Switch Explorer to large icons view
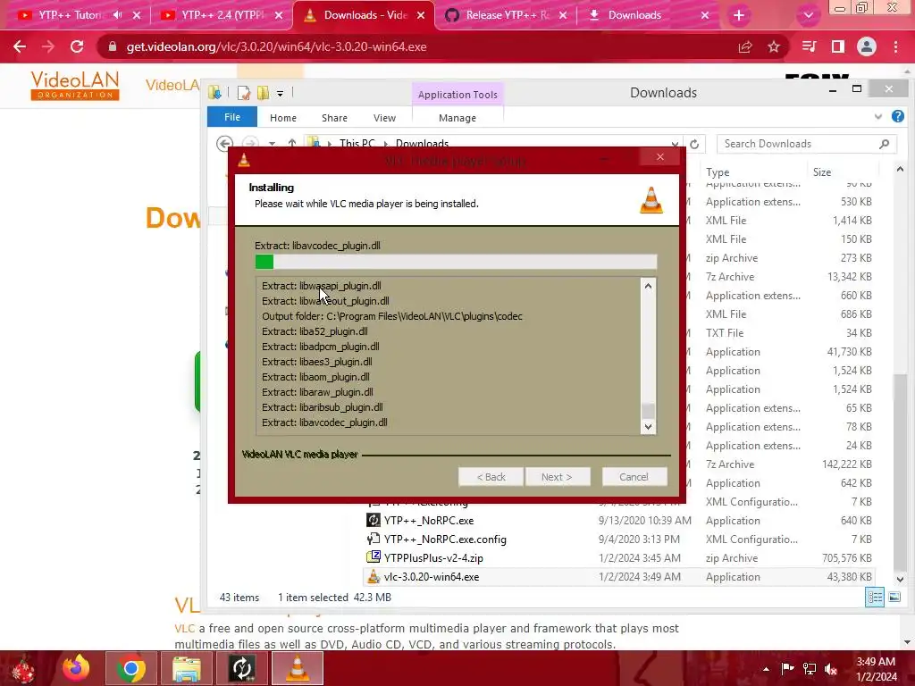This screenshot has width=915, height=686. [894, 598]
